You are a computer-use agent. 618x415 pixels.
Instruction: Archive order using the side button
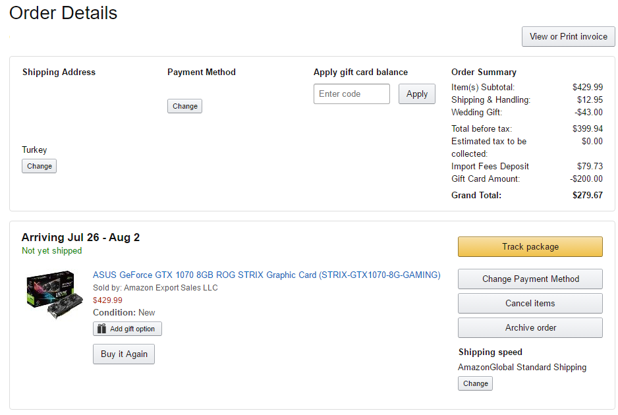pyautogui.click(x=530, y=328)
